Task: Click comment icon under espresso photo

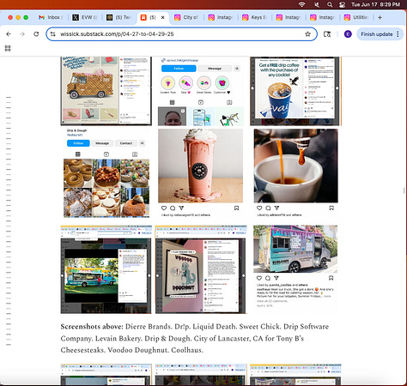Action: (x=268, y=208)
